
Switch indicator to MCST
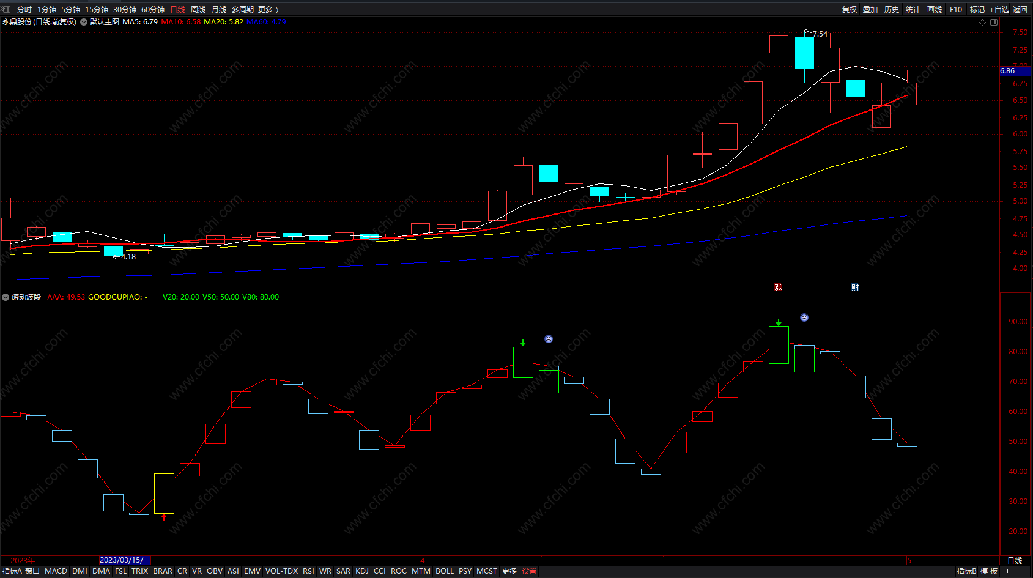point(487,571)
